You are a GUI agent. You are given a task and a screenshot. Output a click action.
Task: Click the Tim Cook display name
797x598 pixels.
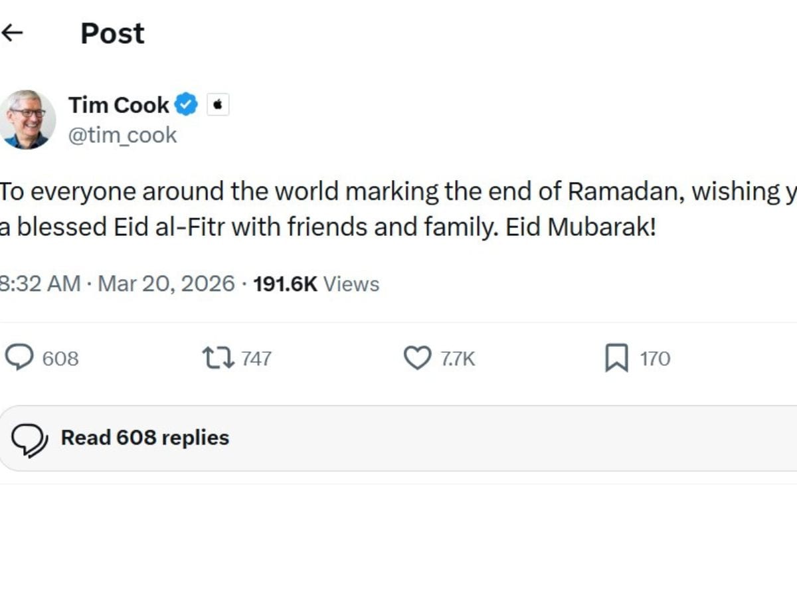tap(118, 105)
